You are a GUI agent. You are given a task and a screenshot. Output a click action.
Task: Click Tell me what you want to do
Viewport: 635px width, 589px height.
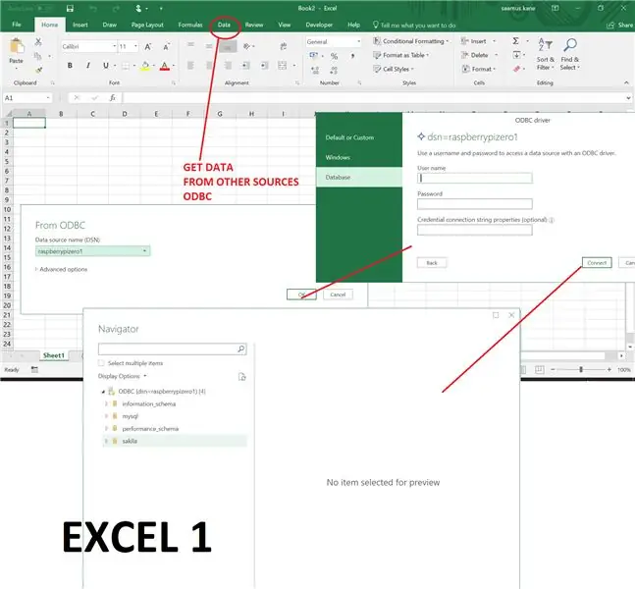pyautogui.click(x=414, y=26)
